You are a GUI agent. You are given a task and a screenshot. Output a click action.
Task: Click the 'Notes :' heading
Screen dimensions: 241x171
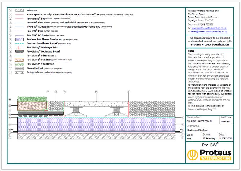(x=192, y=51)
